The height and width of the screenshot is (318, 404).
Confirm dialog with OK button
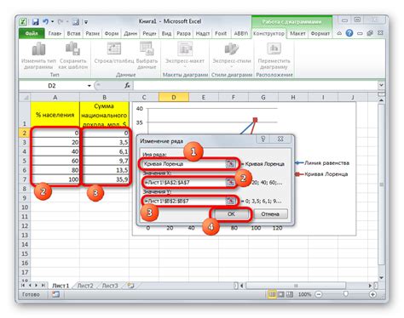click(x=231, y=214)
